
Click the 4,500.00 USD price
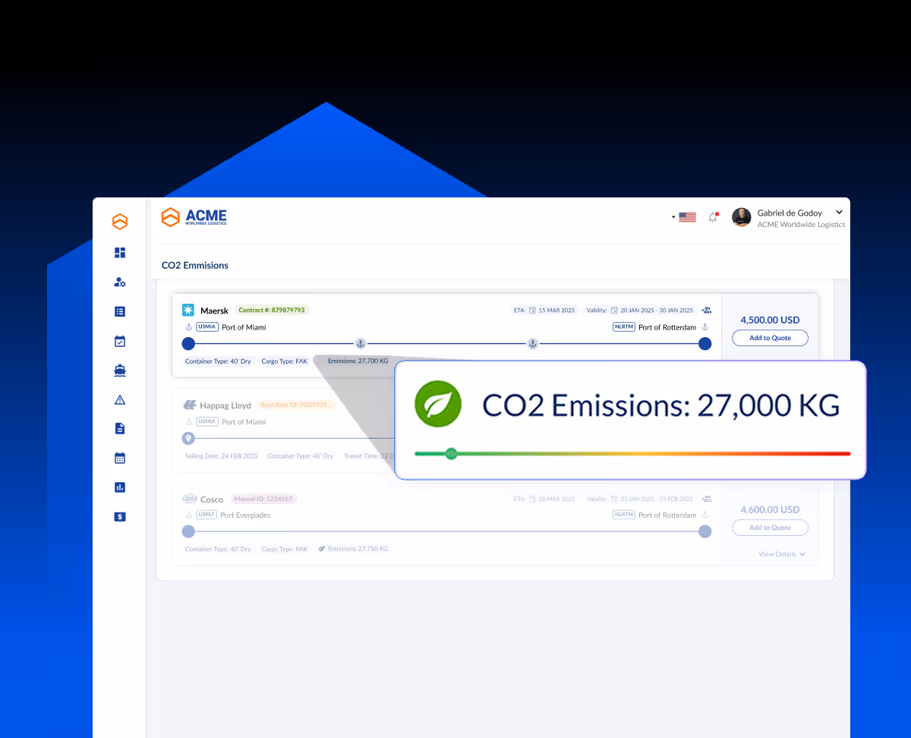[770, 320]
